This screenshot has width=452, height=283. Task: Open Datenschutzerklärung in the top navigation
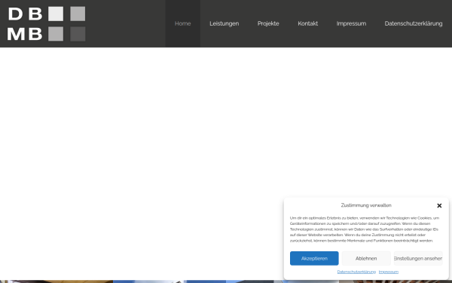click(x=414, y=23)
